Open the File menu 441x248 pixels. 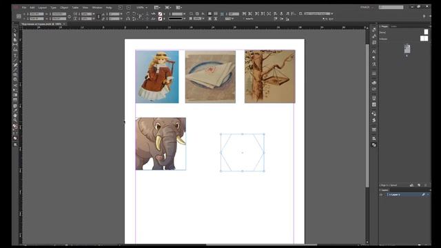pos(24,8)
